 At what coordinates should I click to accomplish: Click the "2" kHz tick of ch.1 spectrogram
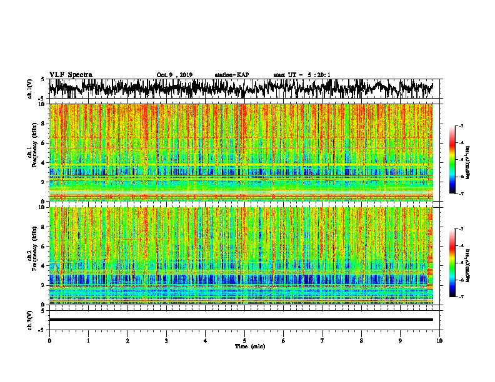pos(44,182)
